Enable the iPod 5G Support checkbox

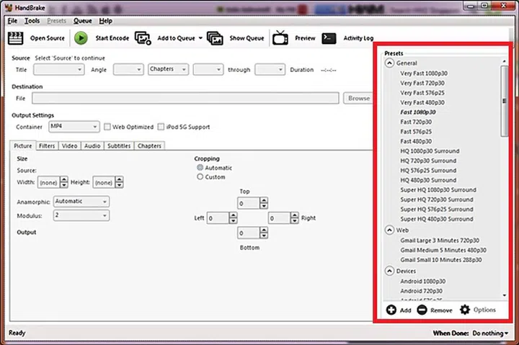point(161,127)
